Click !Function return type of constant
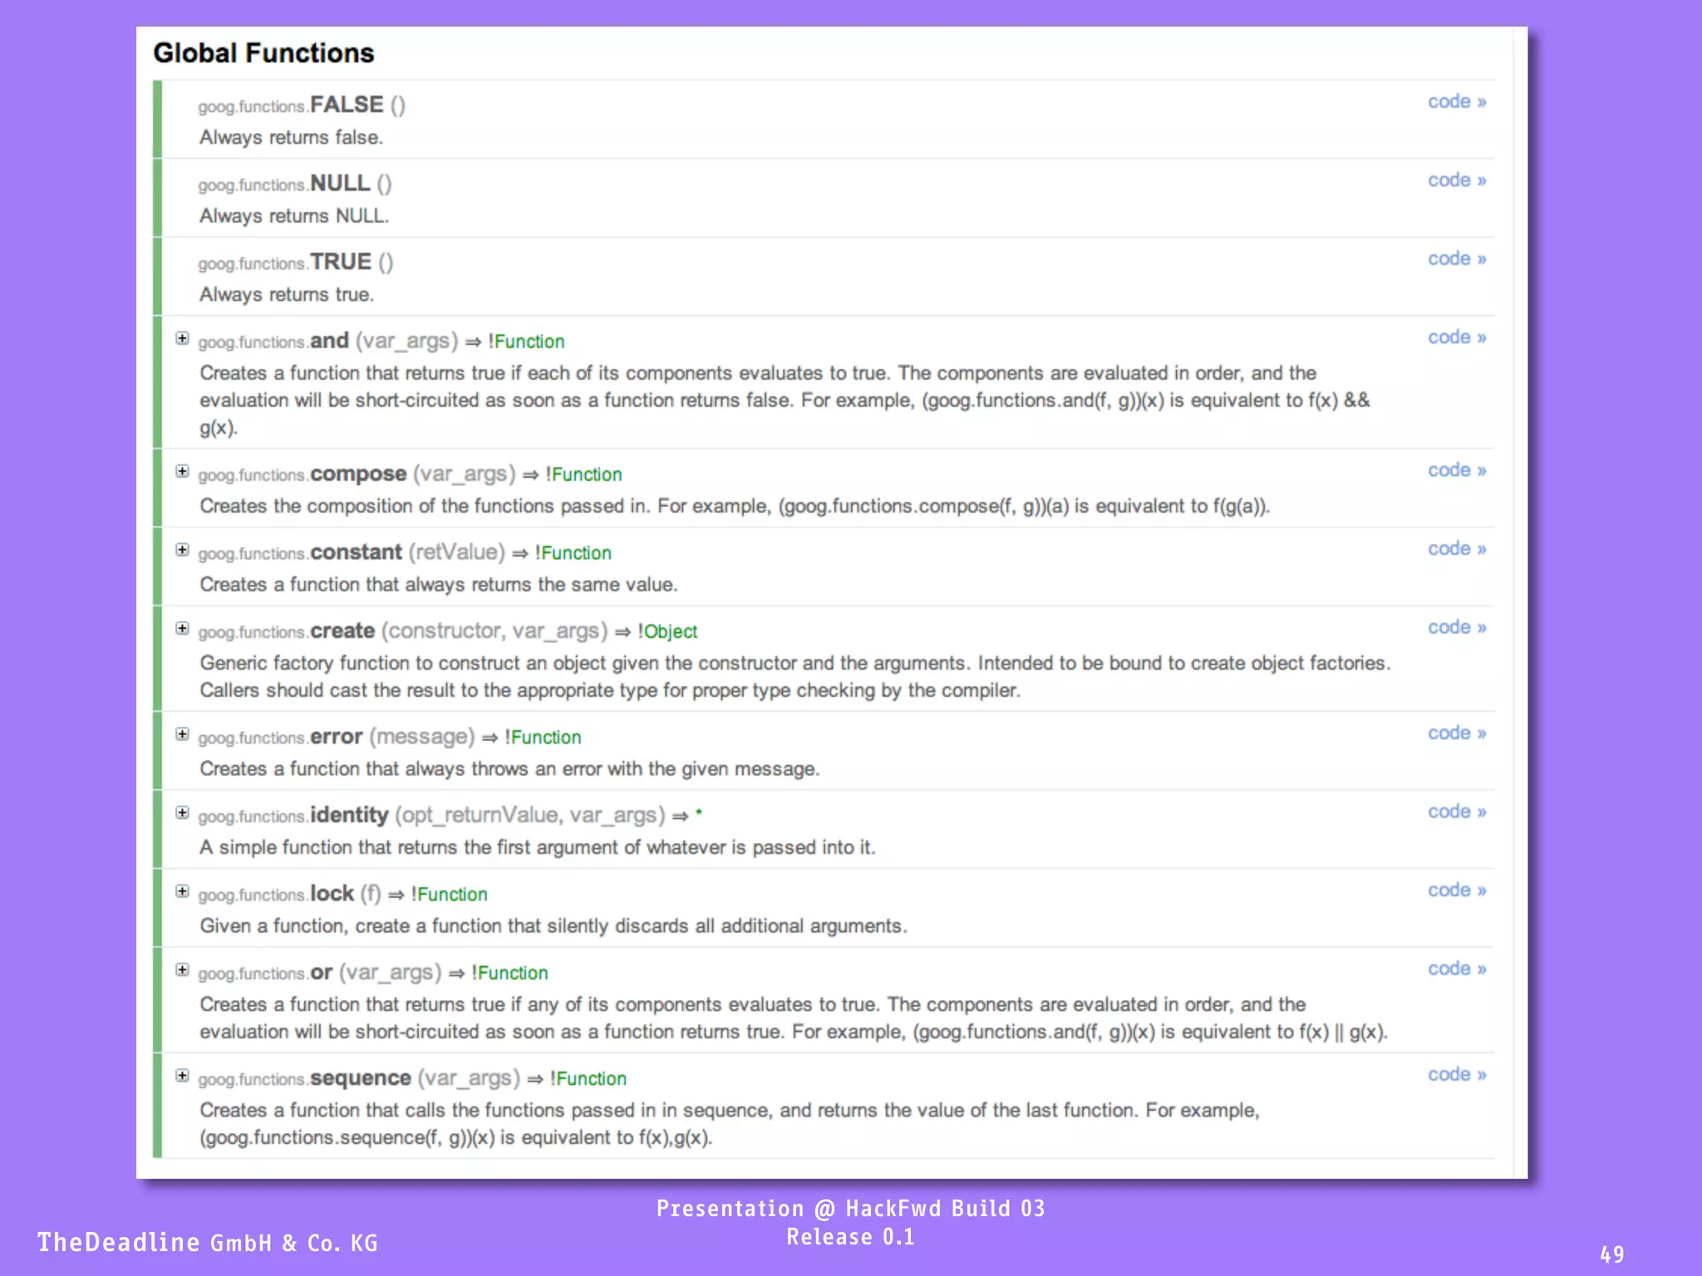 pyautogui.click(x=573, y=553)
